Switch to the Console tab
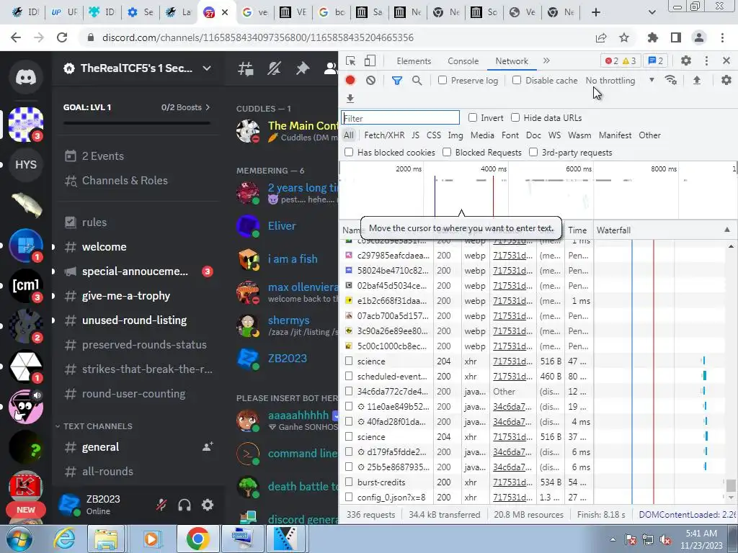 (463, 61)
